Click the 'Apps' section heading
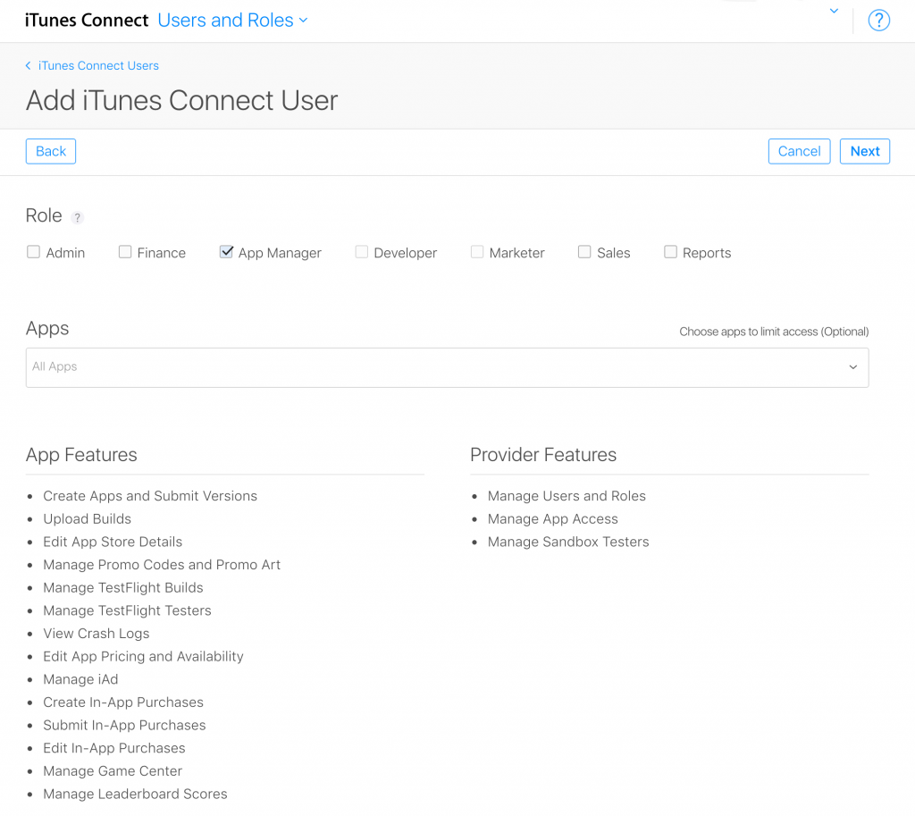Viewport: 915px width, 816px height. 47,329
